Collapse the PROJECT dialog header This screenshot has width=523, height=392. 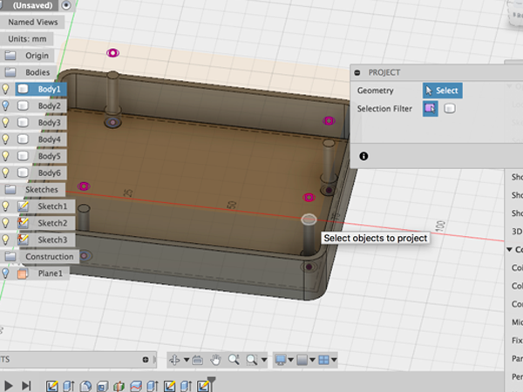click(357, 72)
